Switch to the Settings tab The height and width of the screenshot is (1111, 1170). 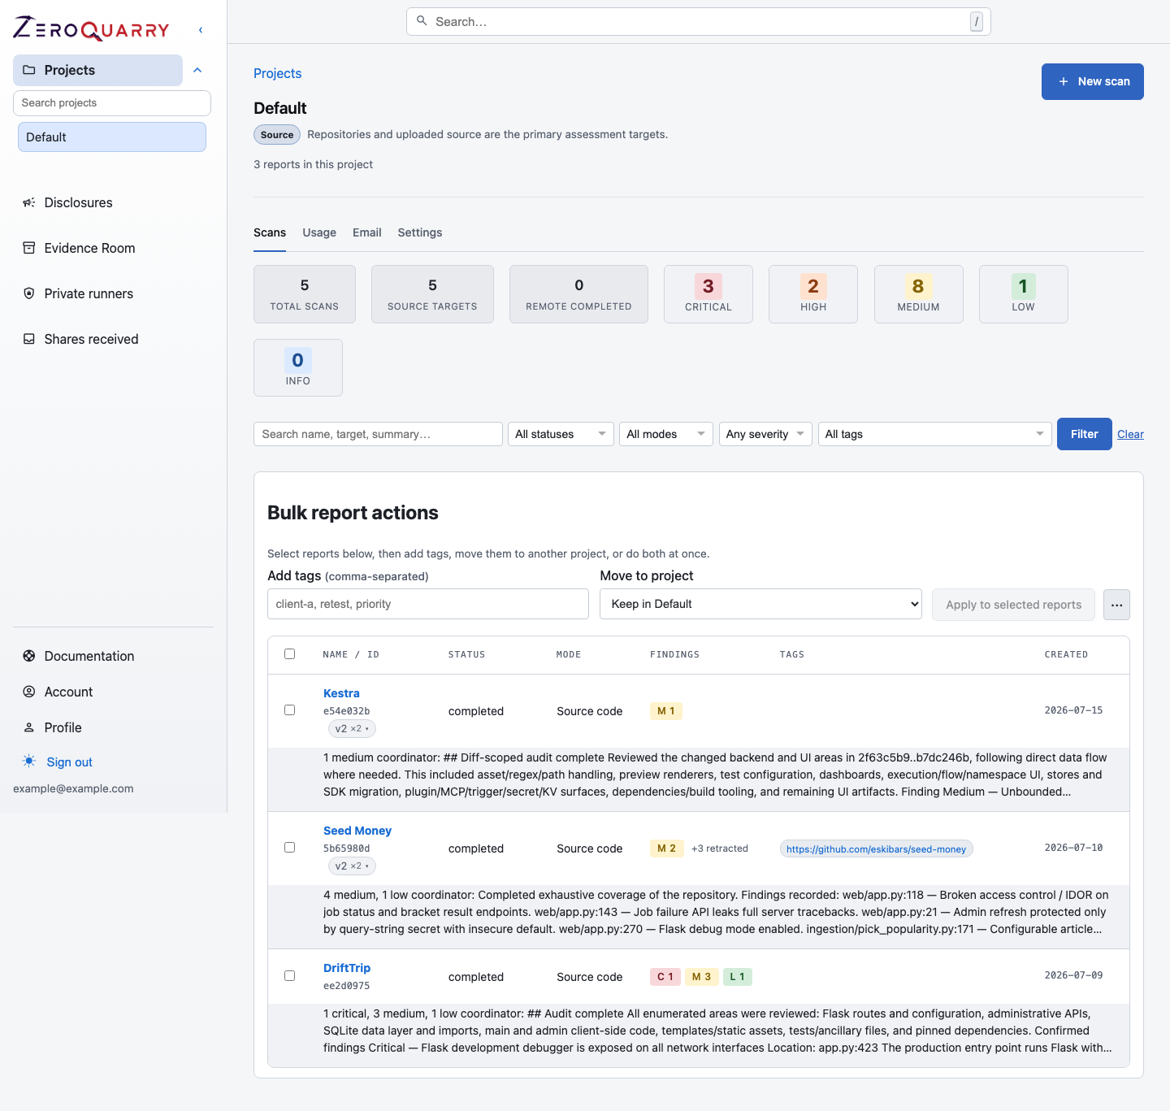point(420,232)
